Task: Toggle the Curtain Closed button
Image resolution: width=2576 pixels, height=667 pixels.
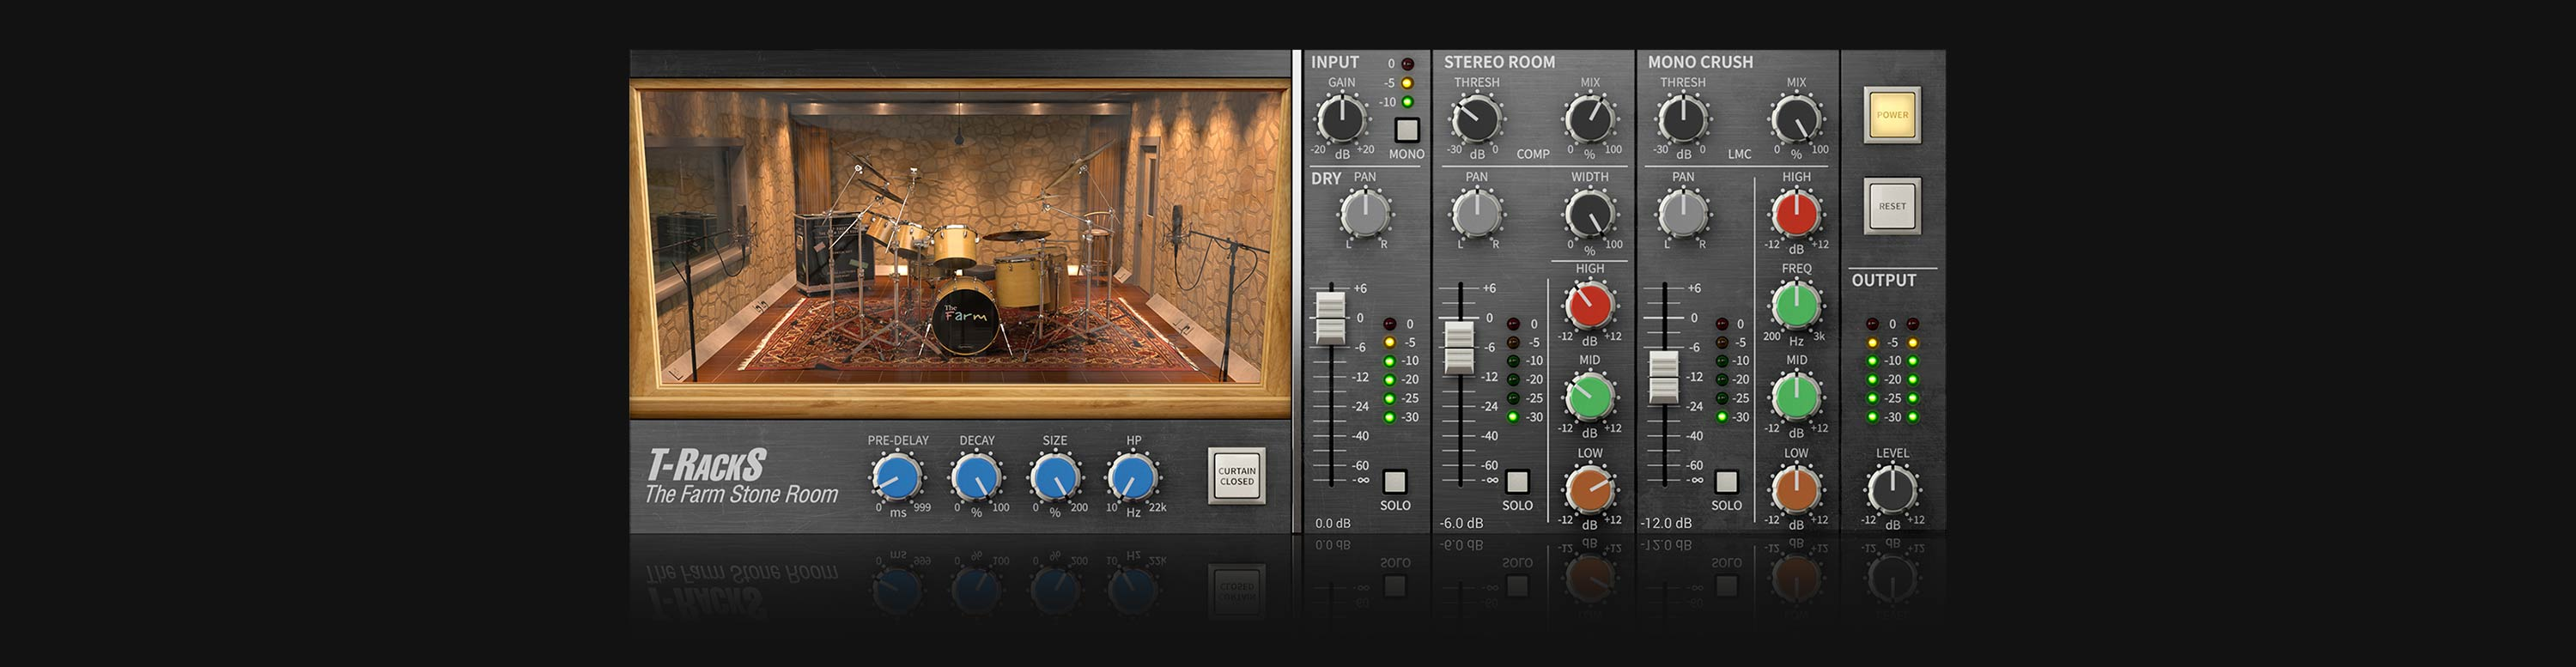Action: pos(1236,476)
